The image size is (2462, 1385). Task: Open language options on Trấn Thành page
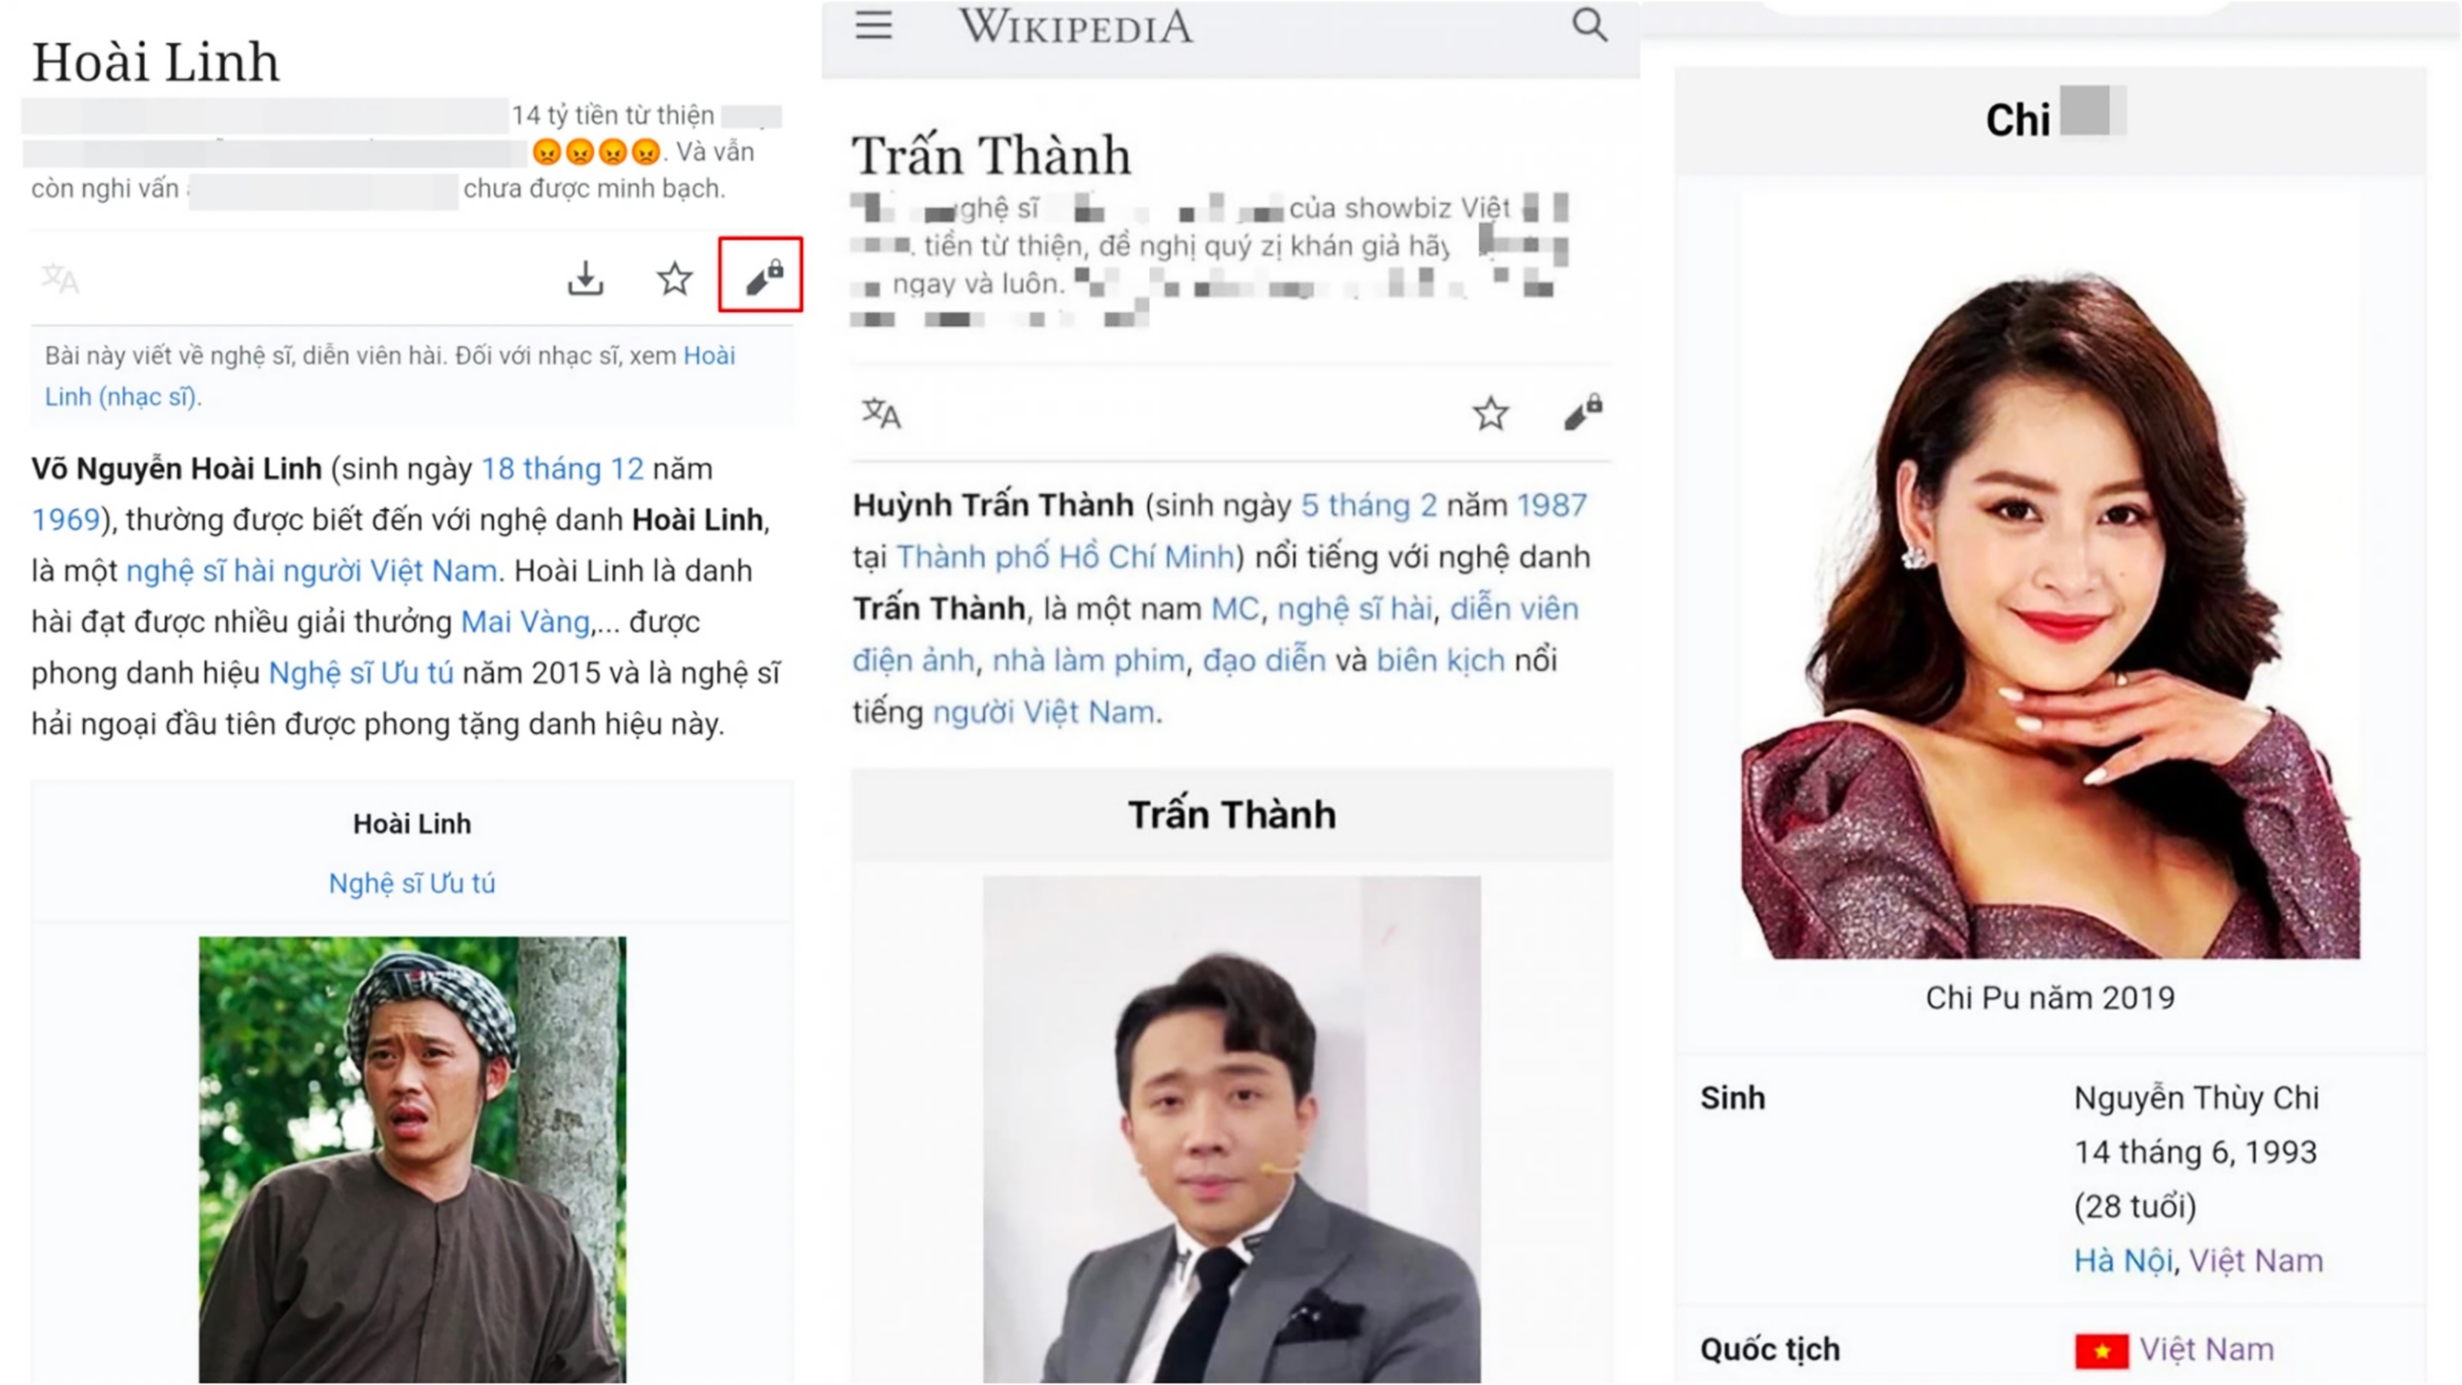[x=880, y=414]
